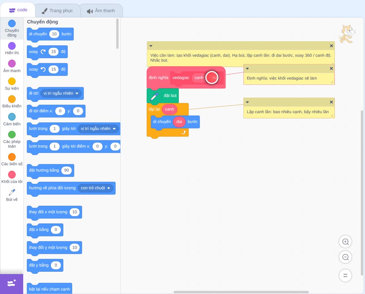The image size is (365, 294).
Task: Open the Bút vẽ pen category
Action: point(12,195)
